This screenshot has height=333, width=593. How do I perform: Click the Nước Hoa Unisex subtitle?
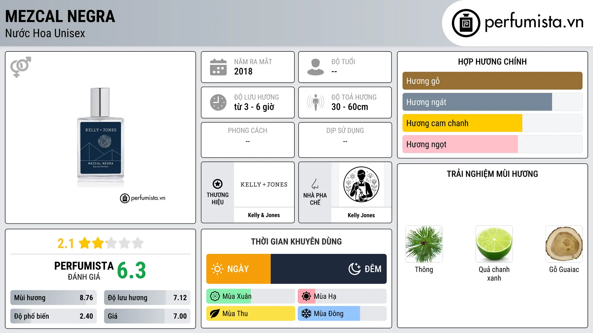(45, 34)
